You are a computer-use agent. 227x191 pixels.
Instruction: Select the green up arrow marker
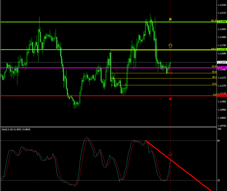[x=170, y=46]
